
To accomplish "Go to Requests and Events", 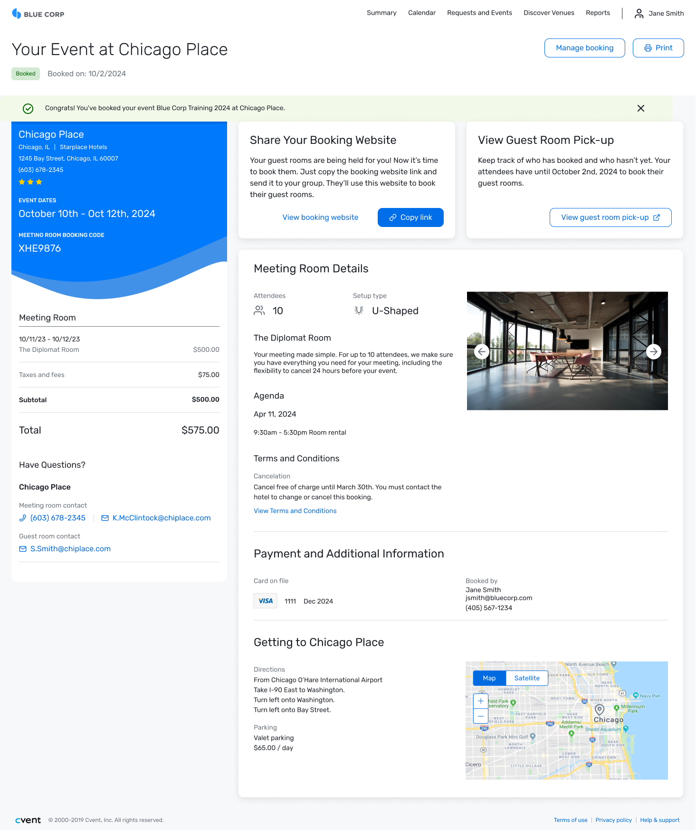I will (x=479, y=13).
